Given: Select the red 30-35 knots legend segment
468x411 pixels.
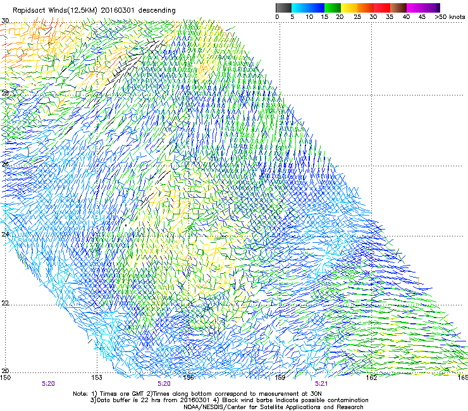Looking at the screenshot, I should (x=382, y=8).
